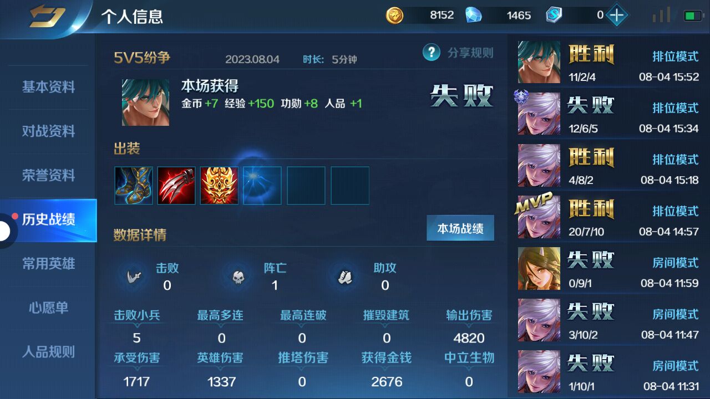Tap the plus icon to add vouchers
The width and height of the screenshot is (710, 399).
(616, 15)
